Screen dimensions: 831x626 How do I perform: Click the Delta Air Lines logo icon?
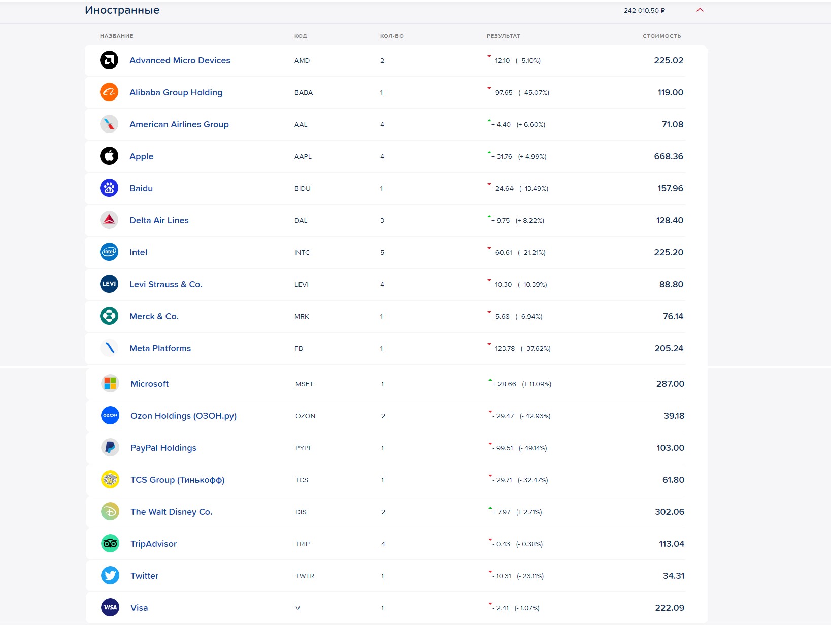pos(109,220)
